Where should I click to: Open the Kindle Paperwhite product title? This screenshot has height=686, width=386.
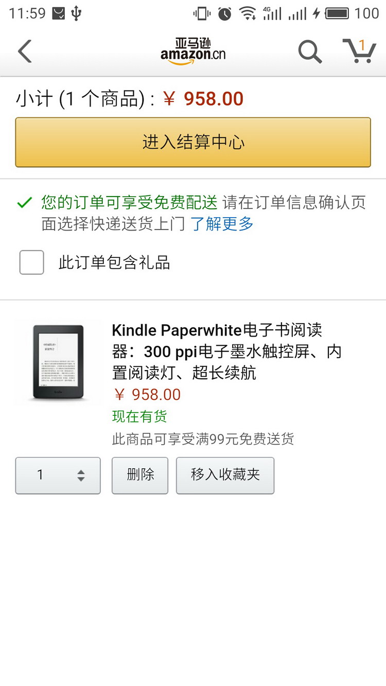coord(226,351)
